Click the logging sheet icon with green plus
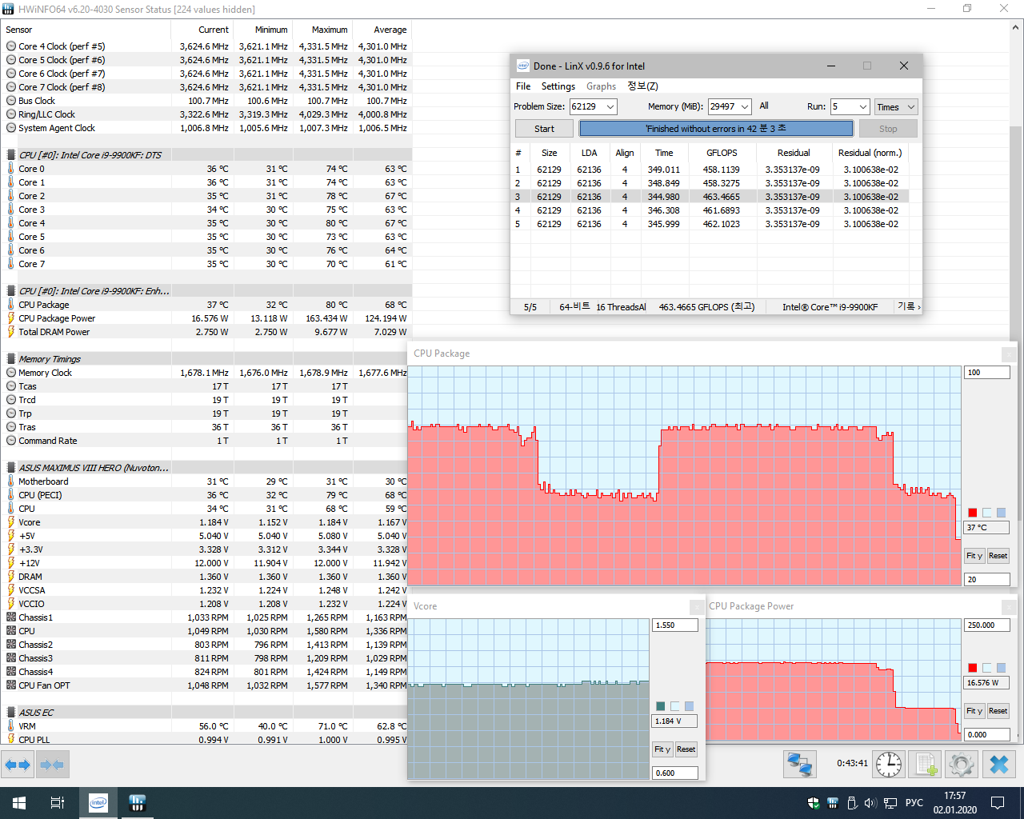The width and height of the screenshot is (1024, 819). click(x=926, y=765)
